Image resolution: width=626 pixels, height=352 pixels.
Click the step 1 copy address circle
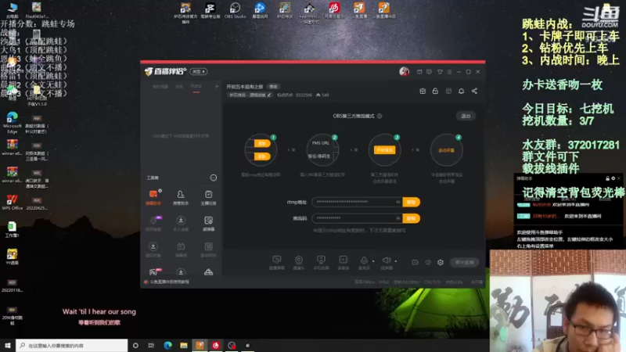pos(261,150)
